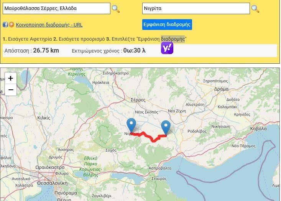The width and height of the screenshot is (281, 201).
Task: Click the magnifier icon beside the origin field
Action: 115,8
